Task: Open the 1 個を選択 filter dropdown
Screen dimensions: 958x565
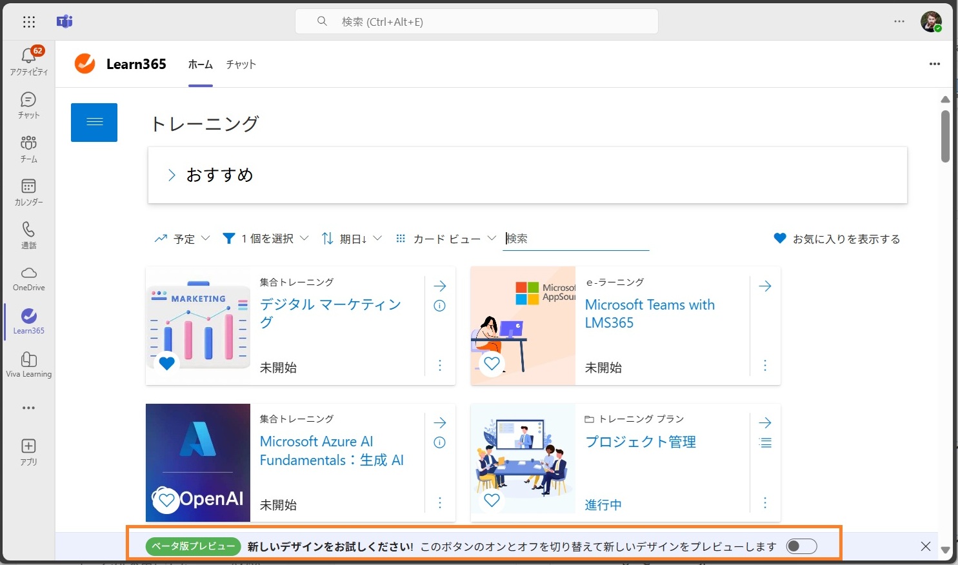Action: (265, 239)
